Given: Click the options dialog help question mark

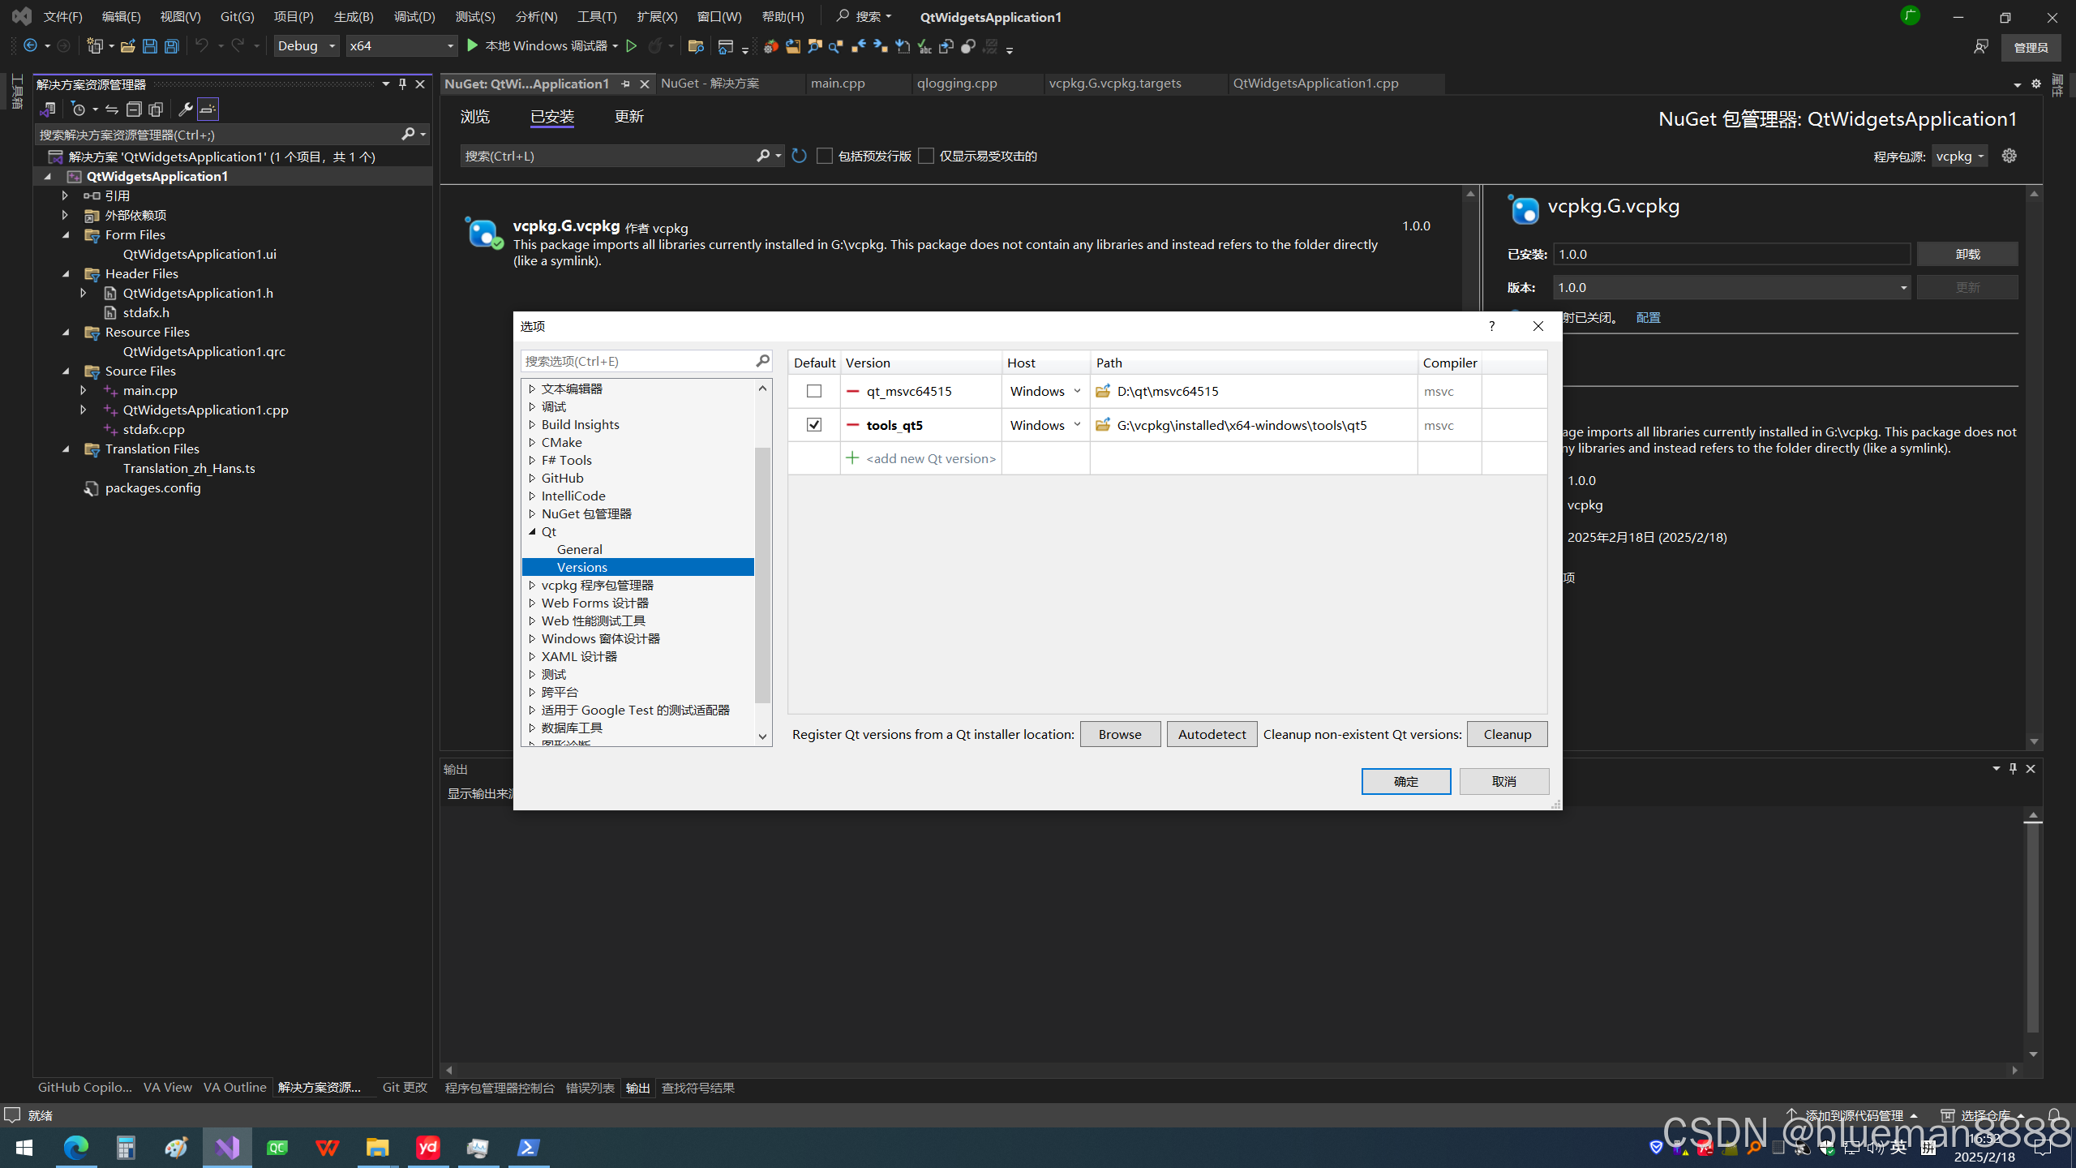Looking at the screenshot, I should (x=1491, y=326).
